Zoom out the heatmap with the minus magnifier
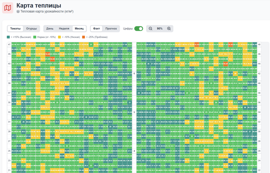The height and width of the screenshot is (173, 270). click(x=151, y=29)
